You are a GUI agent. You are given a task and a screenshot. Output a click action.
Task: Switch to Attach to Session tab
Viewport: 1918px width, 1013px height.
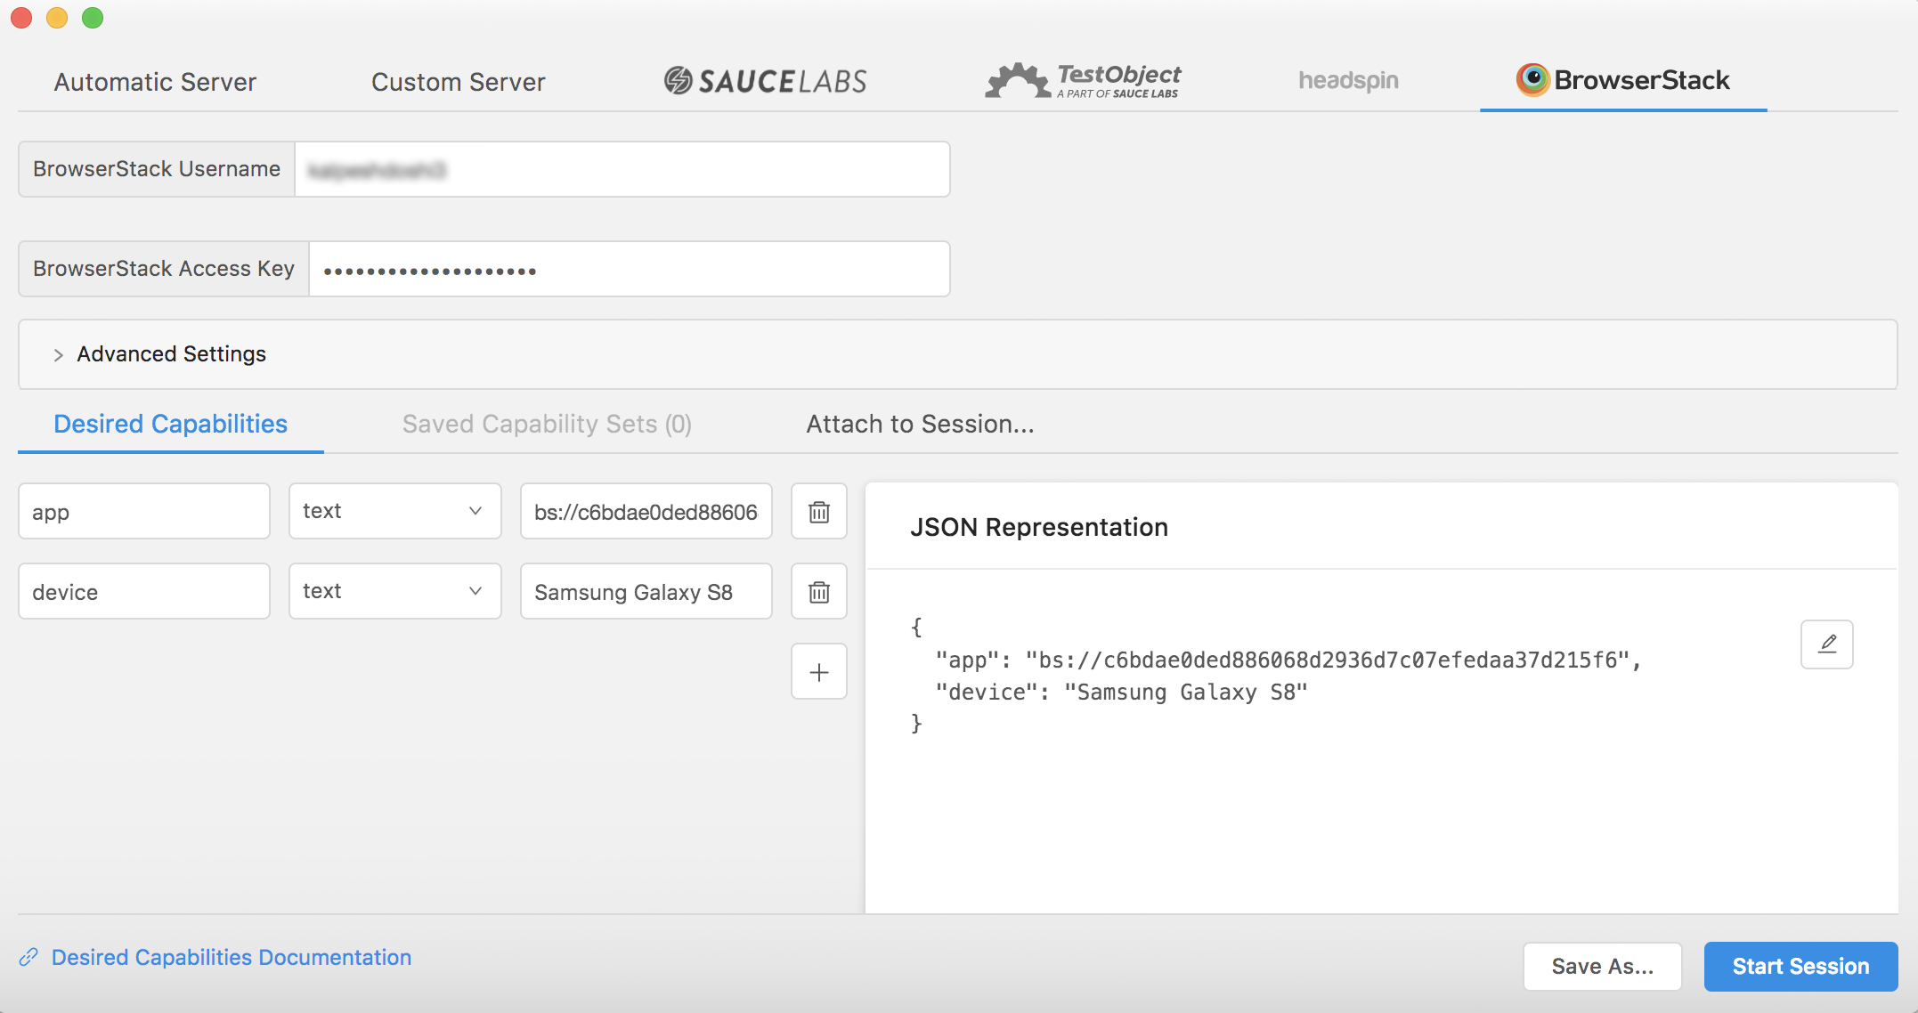pyautogui.click(x=920, y=424)
